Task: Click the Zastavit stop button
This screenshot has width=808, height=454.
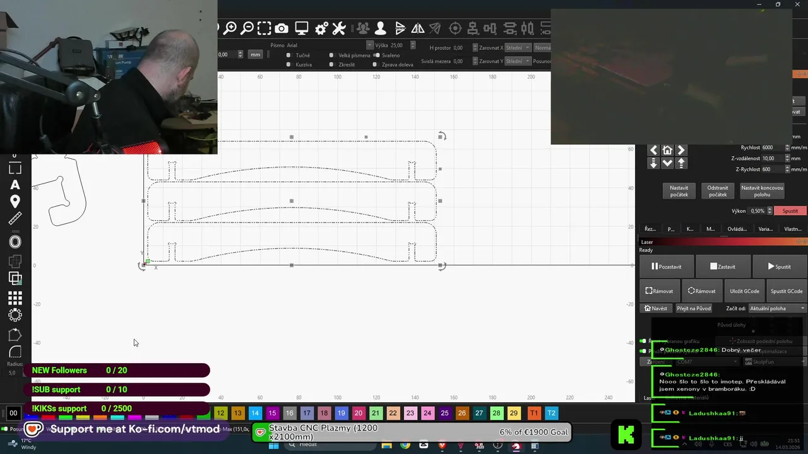Action: [x=722, y=267]
